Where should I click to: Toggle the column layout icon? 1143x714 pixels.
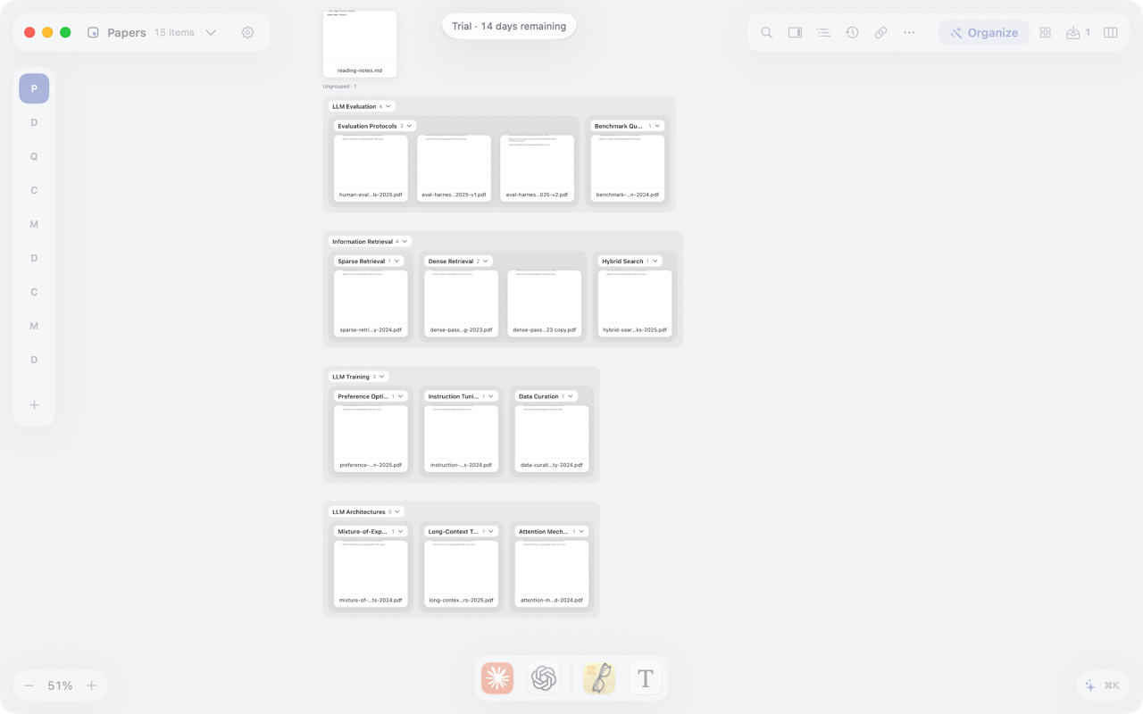click(x=1110, y=33)
